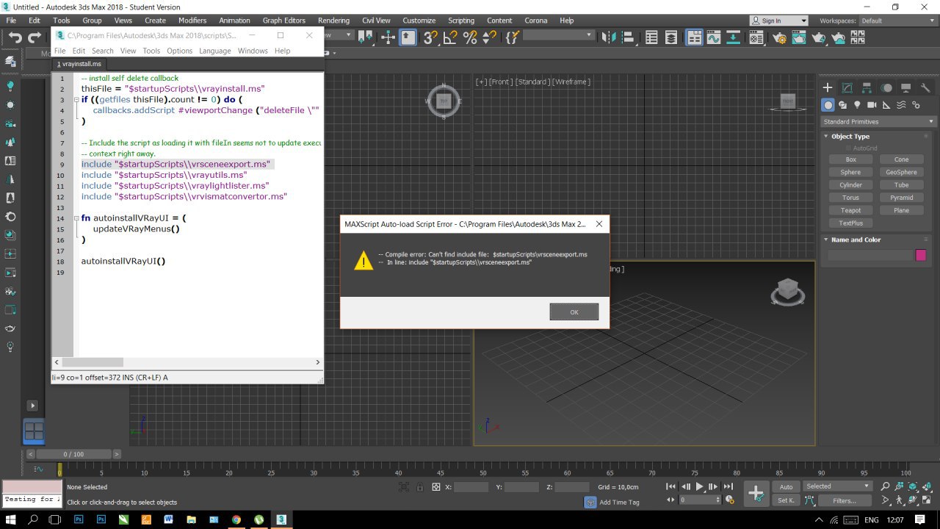940x529 pixels.
Task: Open the Rendering menu
Action: [x=333, y=21]
